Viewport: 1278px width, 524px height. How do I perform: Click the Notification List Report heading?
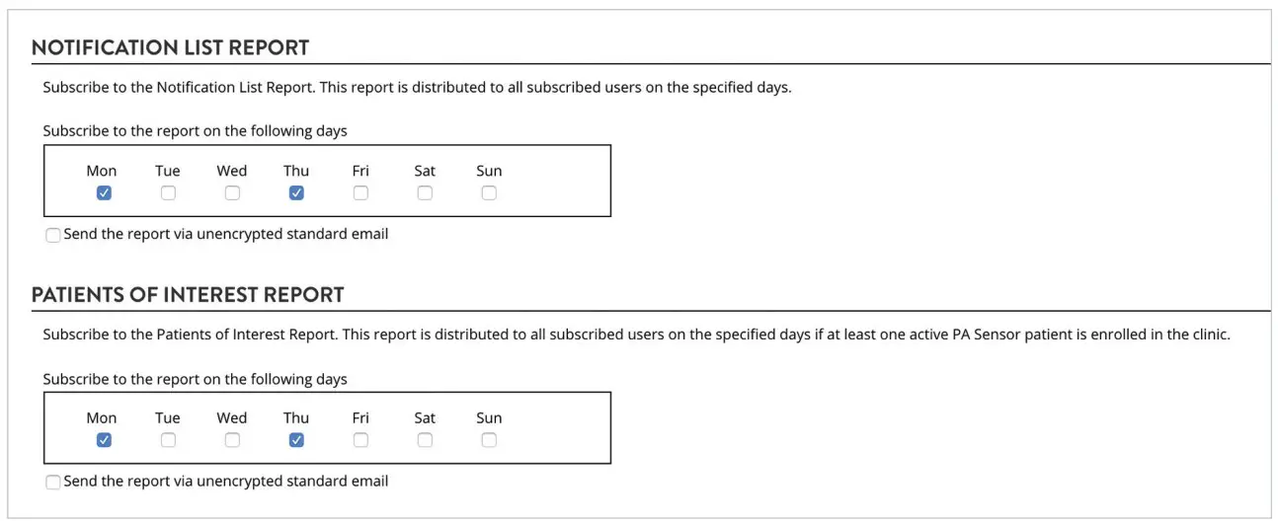(x=170, y=47)
